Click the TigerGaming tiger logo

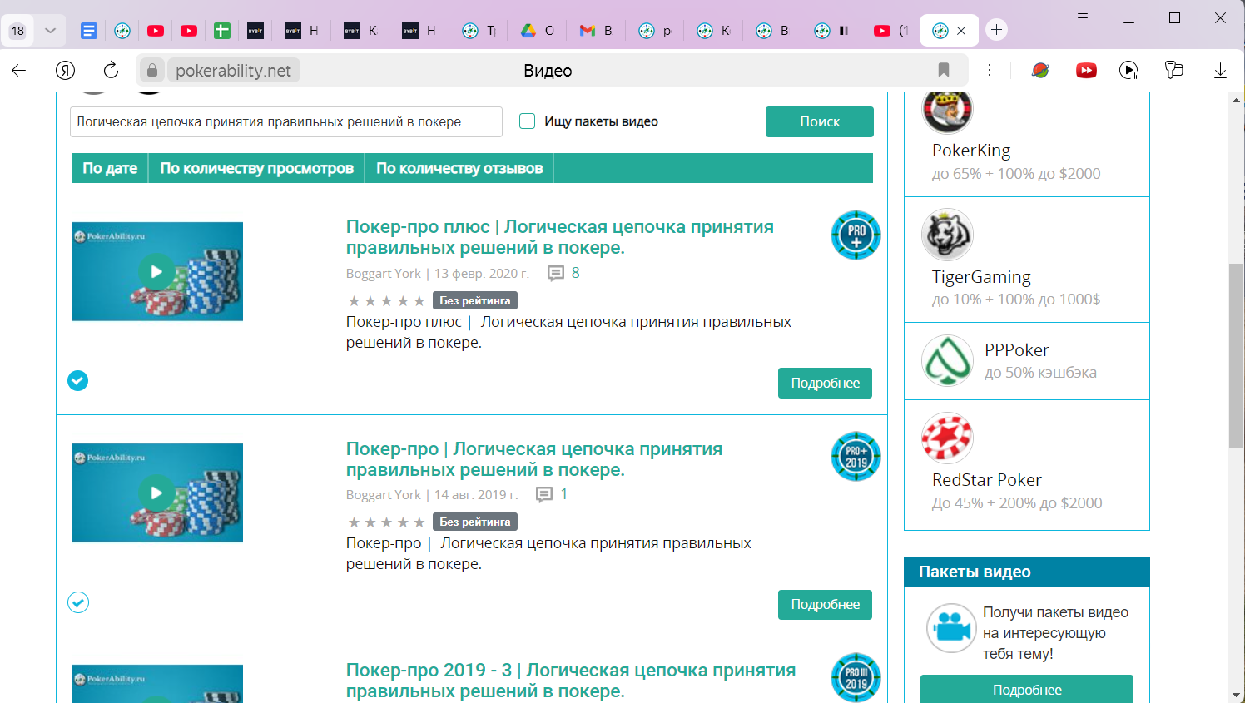coord(947,235)
